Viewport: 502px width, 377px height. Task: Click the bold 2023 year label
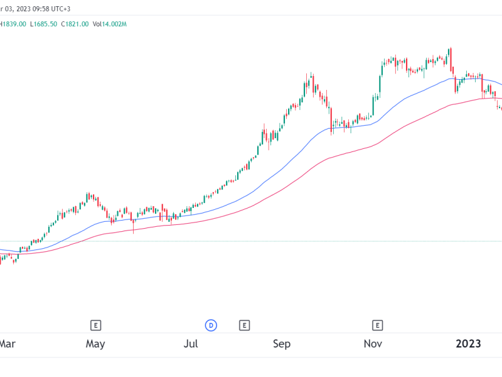click(468, 344)
